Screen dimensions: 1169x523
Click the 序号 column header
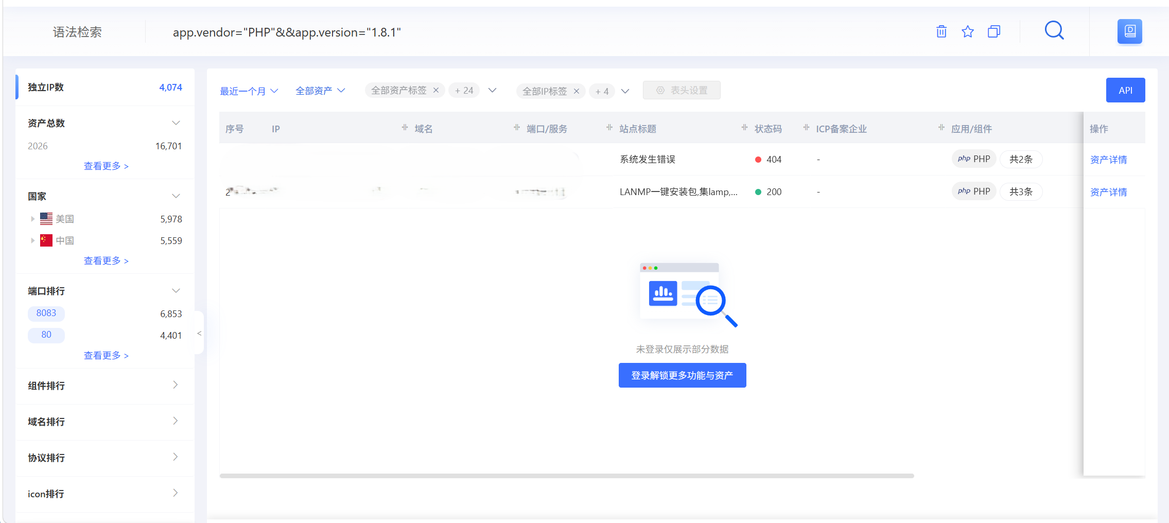pyautogui.click(x=234, y=129)
